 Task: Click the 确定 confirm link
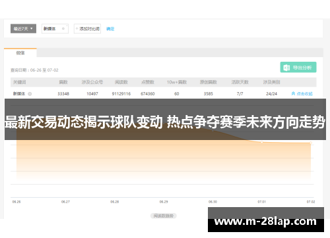click(110, 29)
